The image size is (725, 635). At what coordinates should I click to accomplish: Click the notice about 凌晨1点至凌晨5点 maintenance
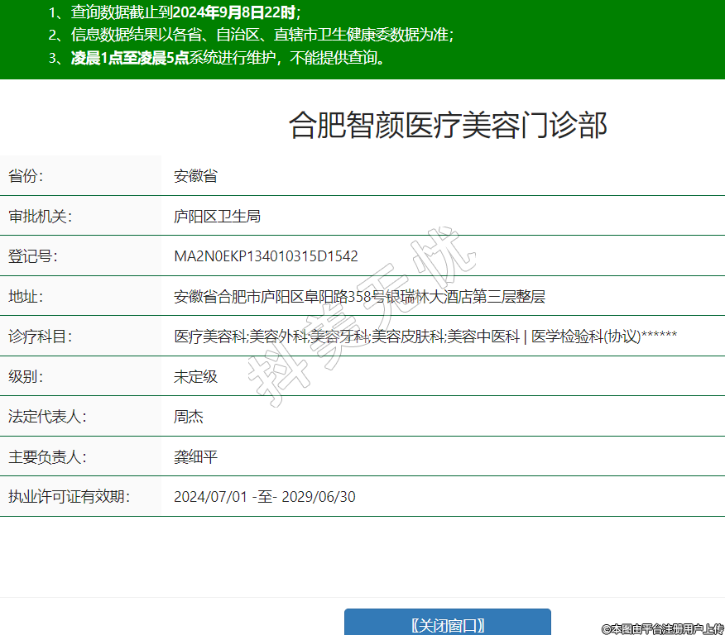pyautogui.click(x=218, y=58)
